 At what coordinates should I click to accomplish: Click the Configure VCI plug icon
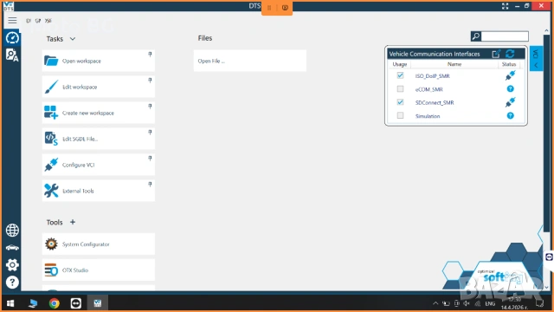tap(51, 165)
